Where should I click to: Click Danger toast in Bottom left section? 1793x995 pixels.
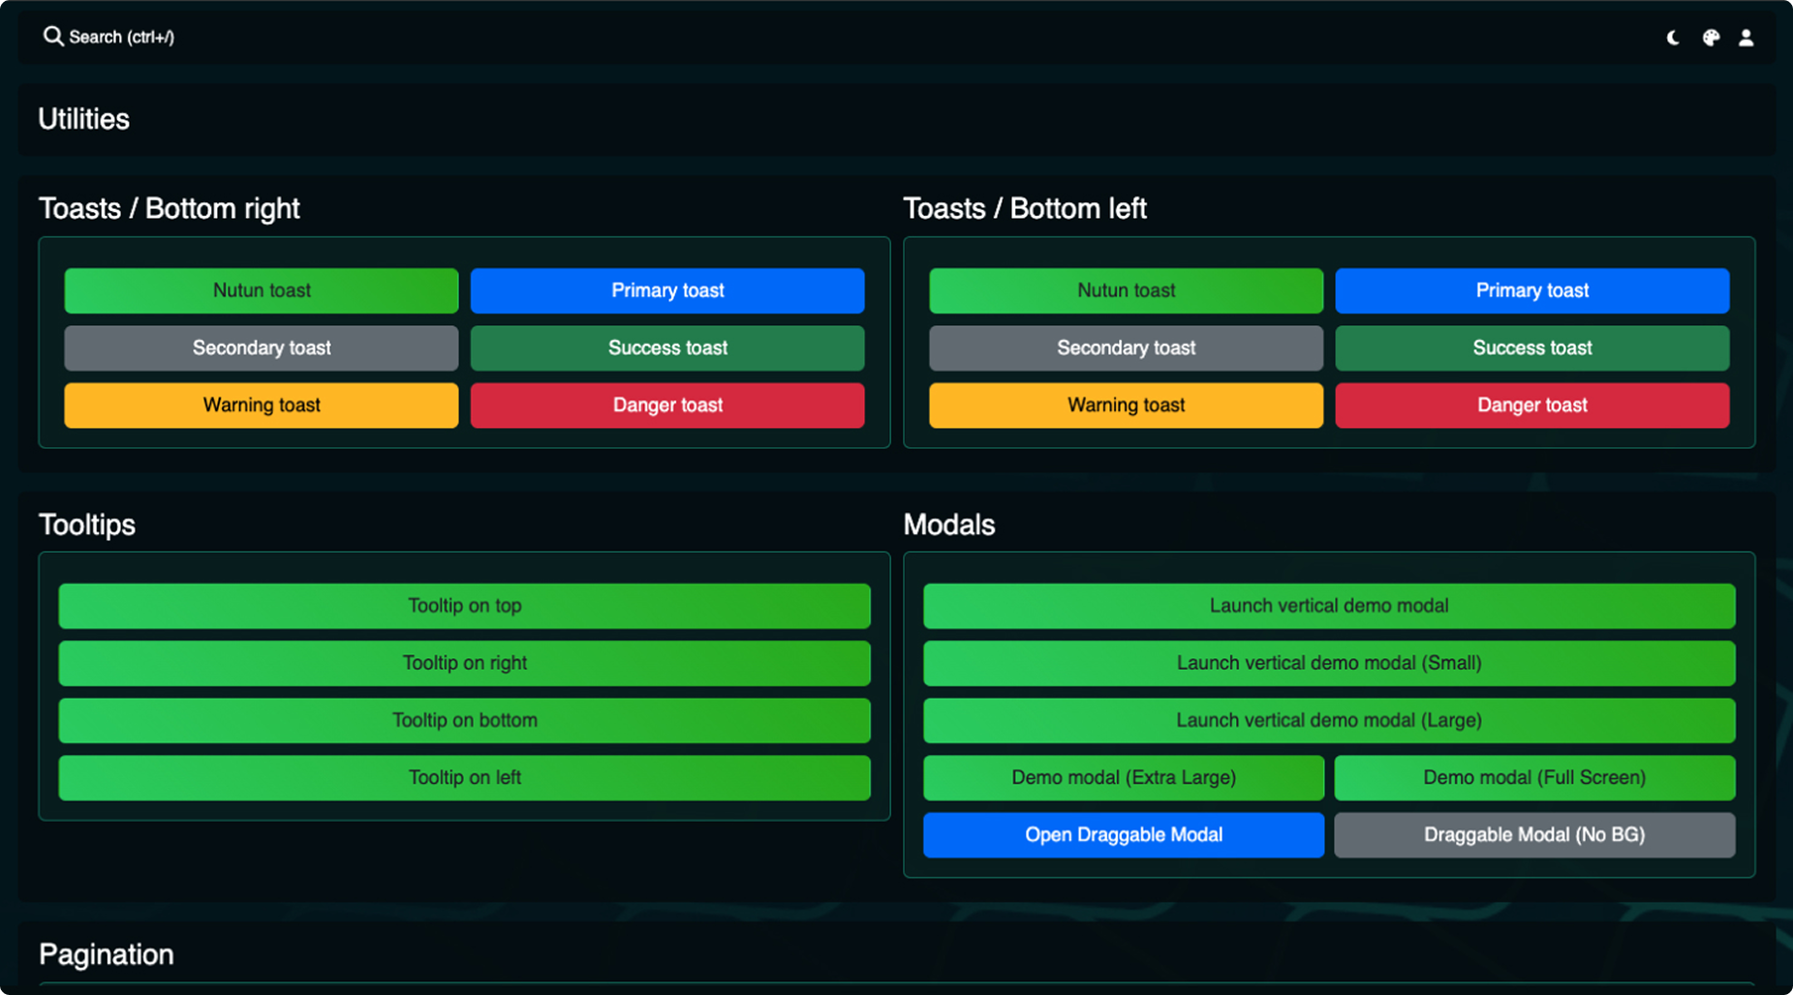tap(1531, 406)
